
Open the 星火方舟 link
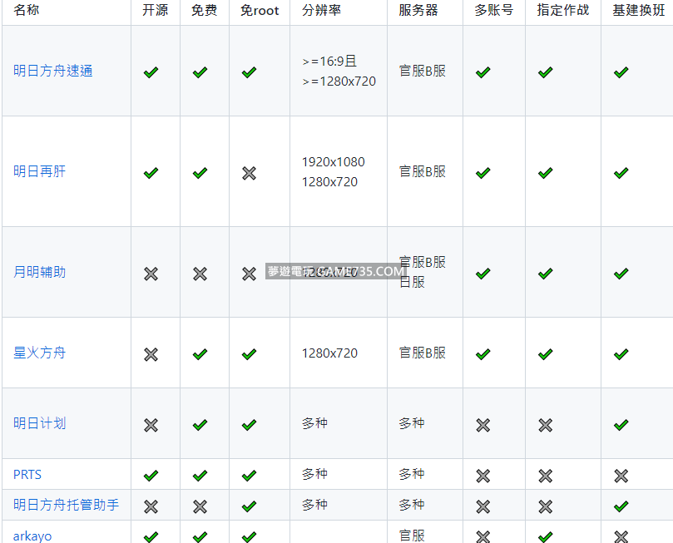(39, 353)
